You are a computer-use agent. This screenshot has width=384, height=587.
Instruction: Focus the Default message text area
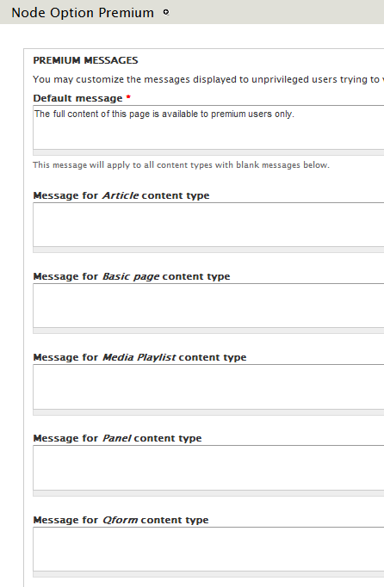(208, 127)
